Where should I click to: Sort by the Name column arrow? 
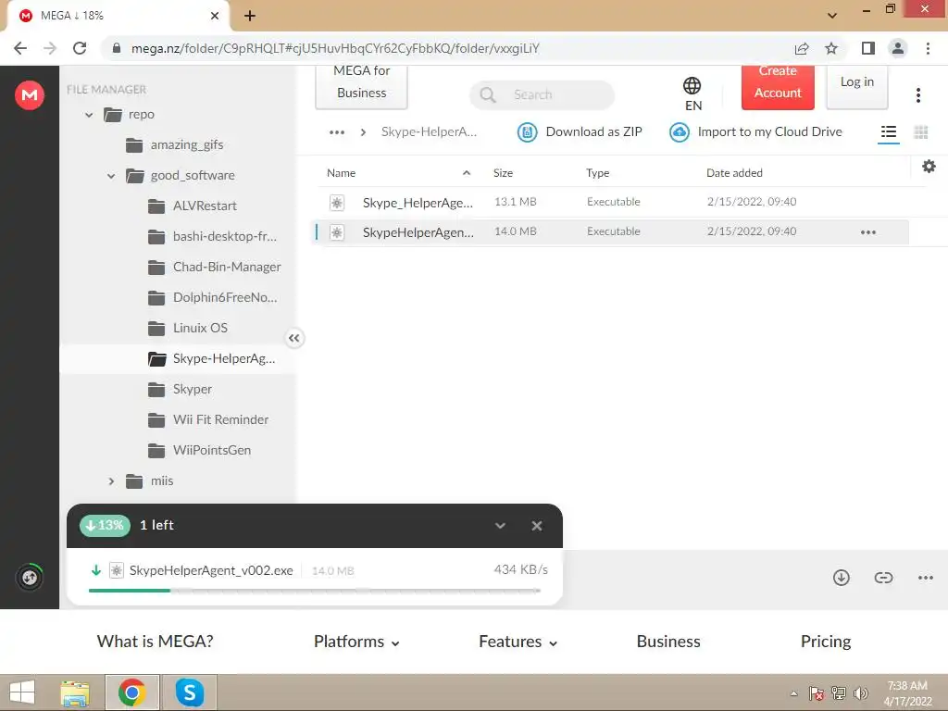(x=467, y=173)
